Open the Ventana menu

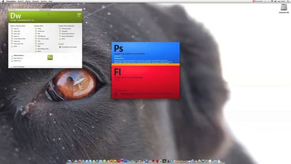44,1
